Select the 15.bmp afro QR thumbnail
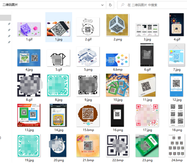 [x=88, y=115]
